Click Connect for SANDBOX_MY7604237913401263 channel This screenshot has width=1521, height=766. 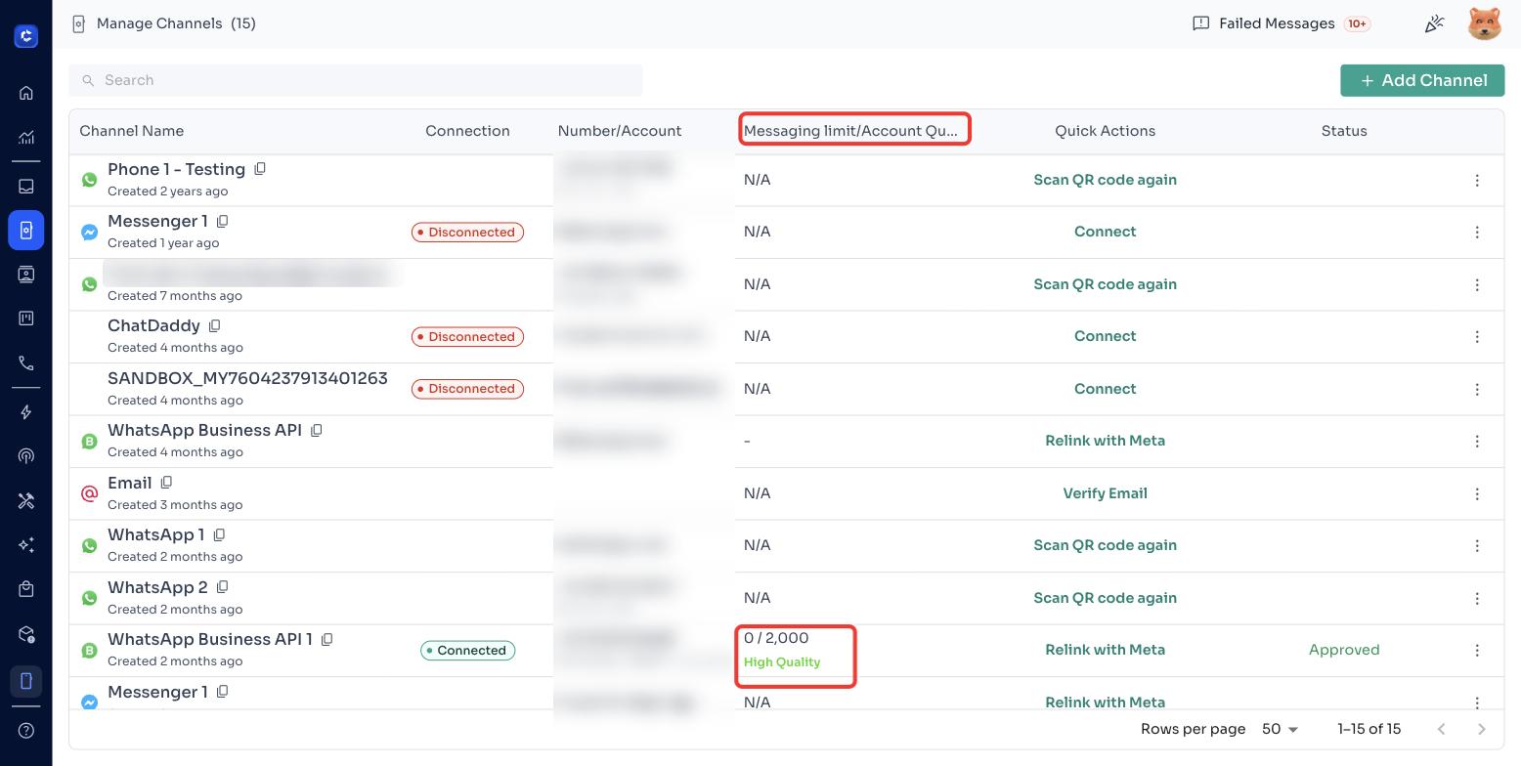[x=1105, y=389]
